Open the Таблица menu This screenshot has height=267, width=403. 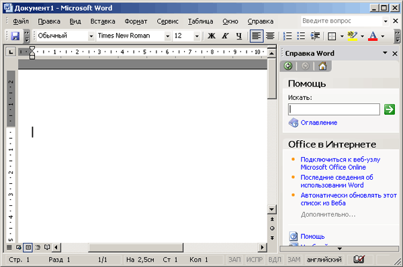(200, 21)
